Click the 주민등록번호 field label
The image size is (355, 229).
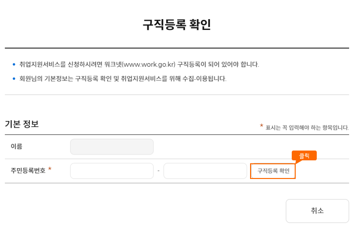point(28,171)
